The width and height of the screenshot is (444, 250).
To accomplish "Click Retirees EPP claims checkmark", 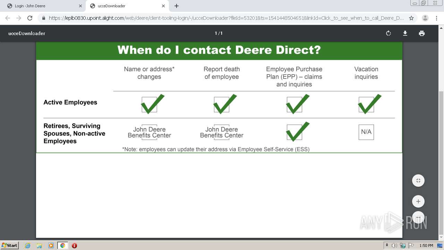I will 297,132.
